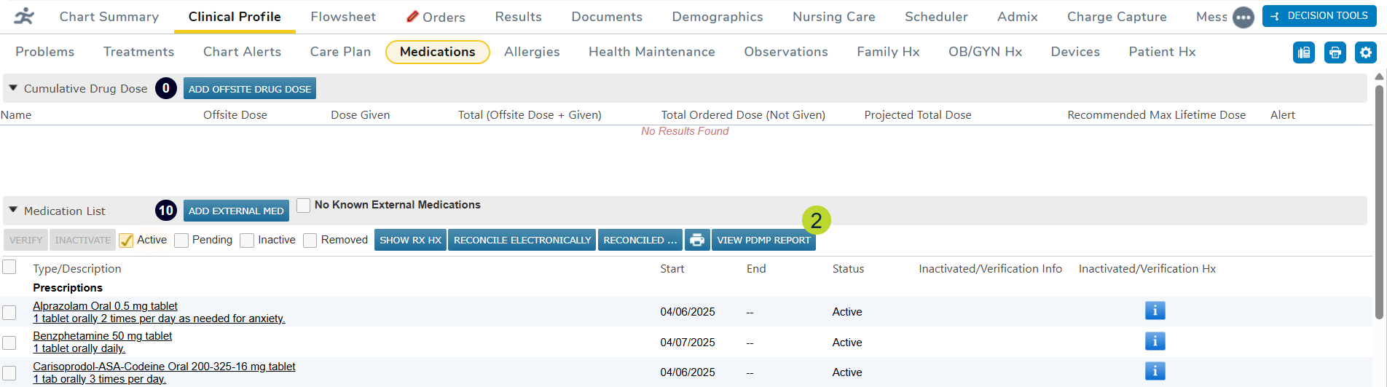
Task: Click the info icon for Benzphetamine
Action: (x=1155, y=341)
